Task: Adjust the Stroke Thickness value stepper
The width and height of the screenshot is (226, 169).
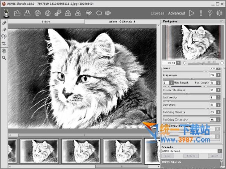Action: (x=218, y=90)
